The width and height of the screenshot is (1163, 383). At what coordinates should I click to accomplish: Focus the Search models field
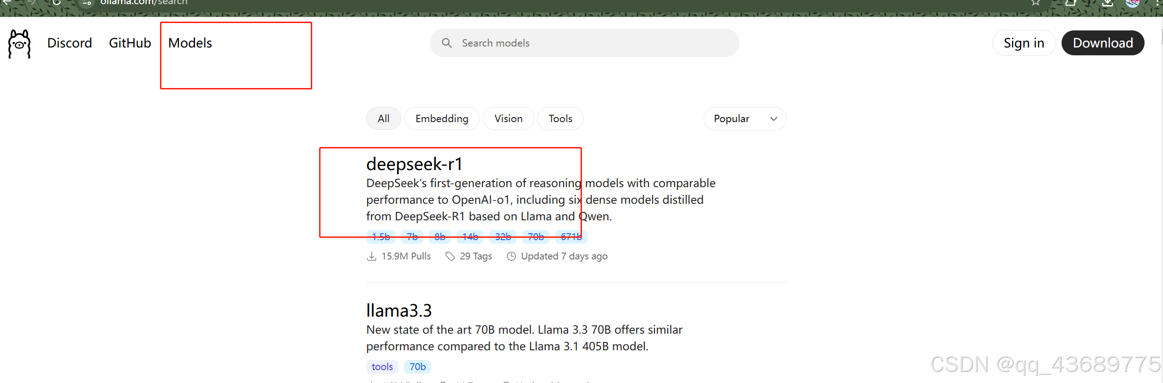click(584, 43)
